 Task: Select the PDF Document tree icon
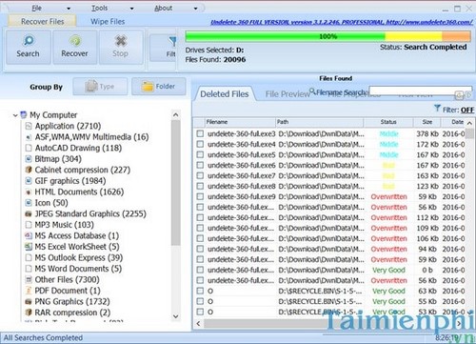tap(29, 291)
